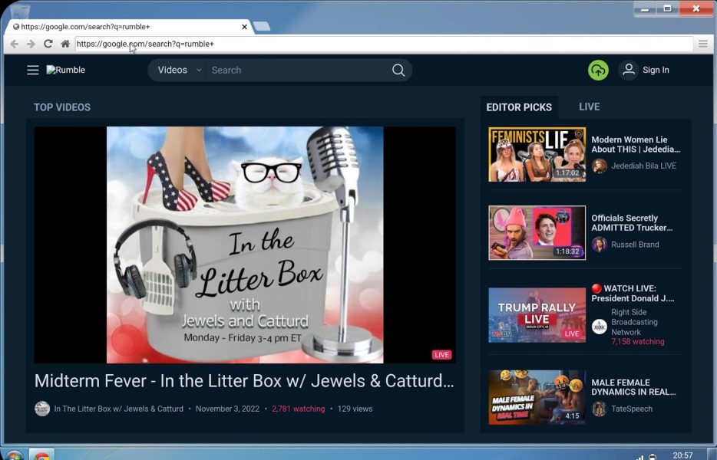This screenshot has width=717, height=460.
Task: Click the TateSpeech channel avatar
Action: coord(599,409)
